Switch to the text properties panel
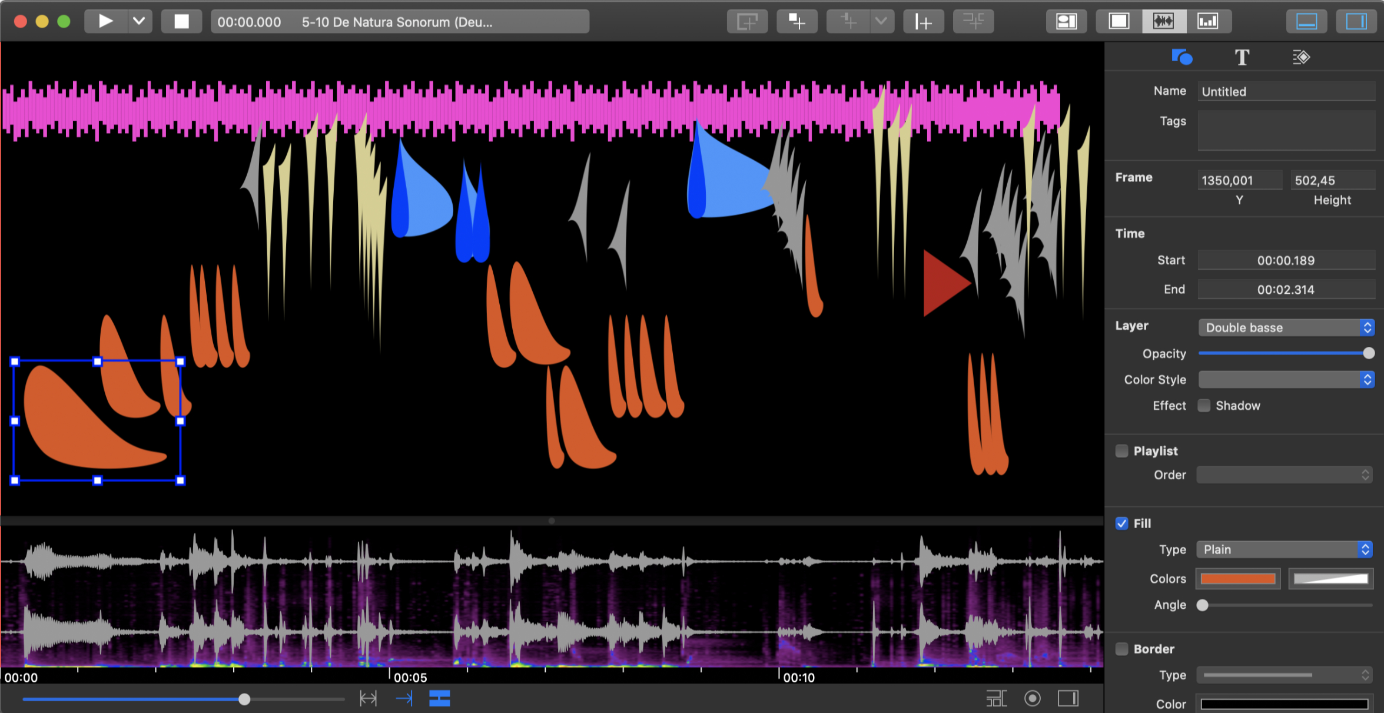The width and height of the screenshot is (1384, 713). point(1243,57)
